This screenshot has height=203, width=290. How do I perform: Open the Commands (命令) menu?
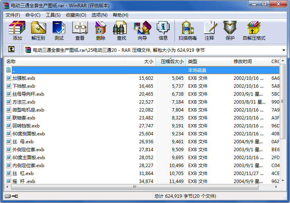(33, 15)
